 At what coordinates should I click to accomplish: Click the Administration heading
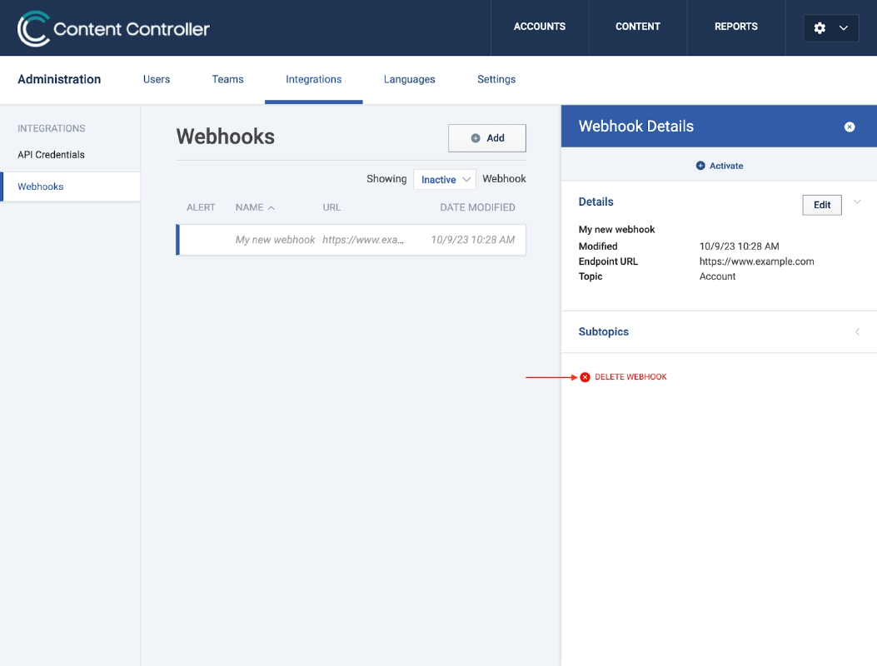pyautogui.click(x=59, y=79)
